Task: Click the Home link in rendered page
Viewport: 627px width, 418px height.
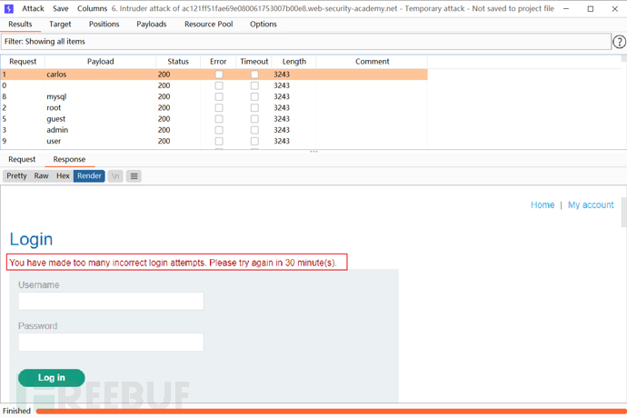Action: [542, 204]
